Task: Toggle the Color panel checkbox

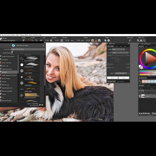Action: [x=140, y=46]
